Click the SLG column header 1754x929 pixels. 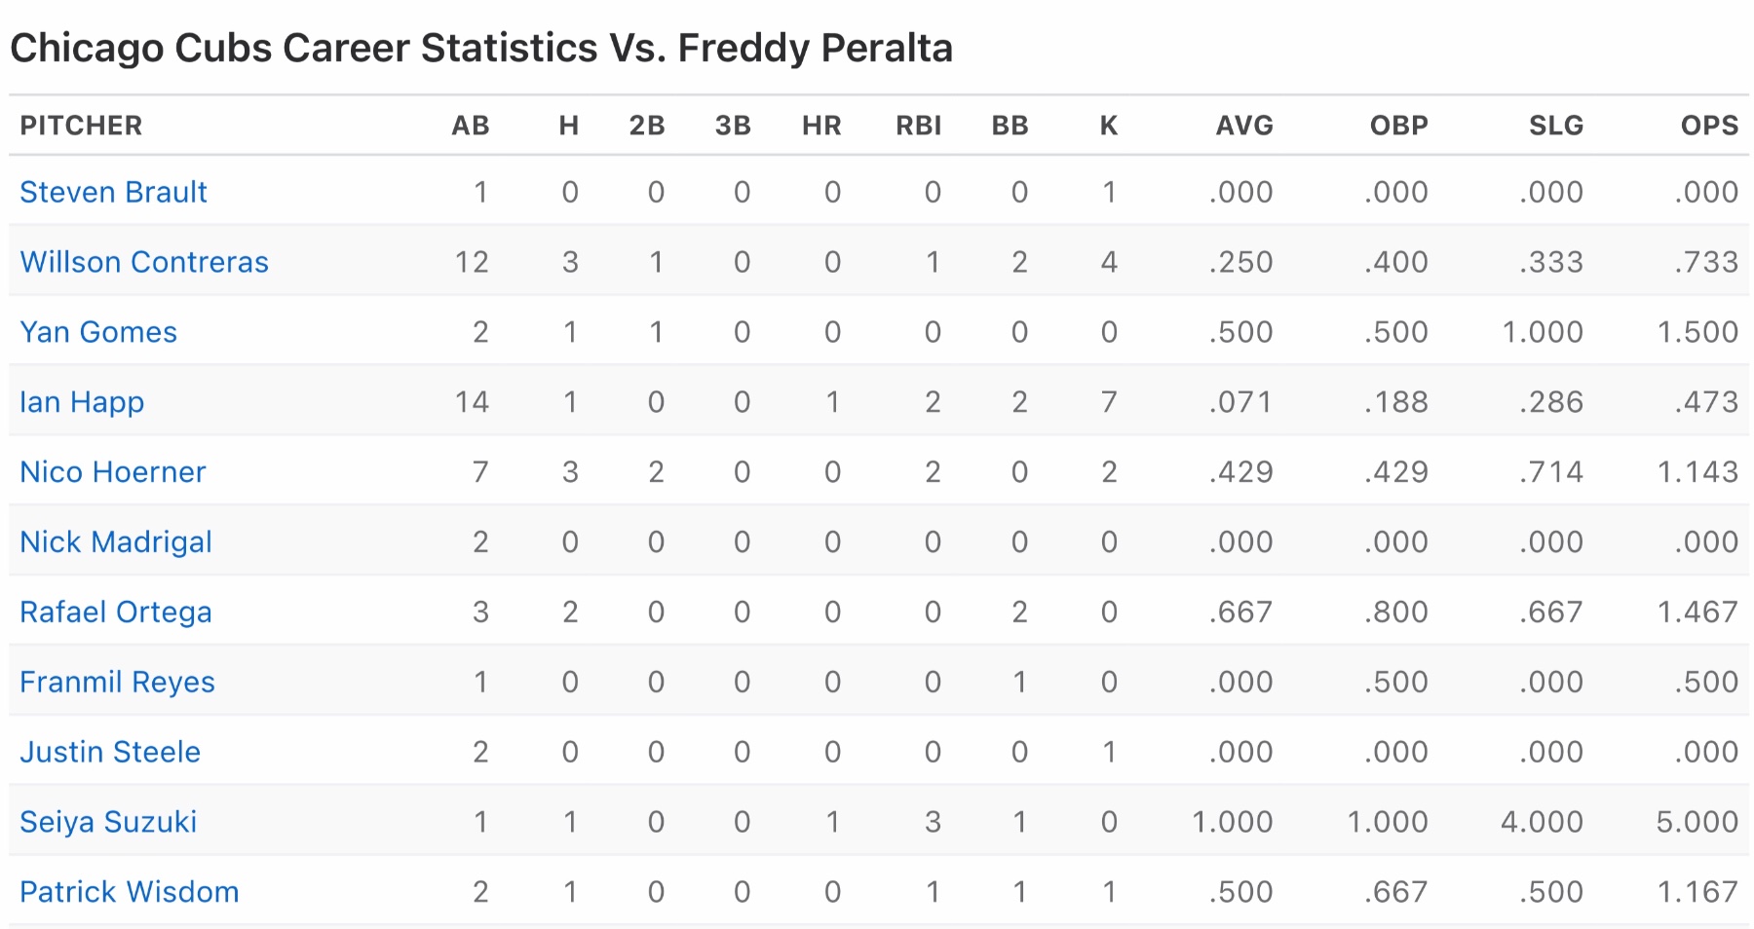tap(1555, 126)
